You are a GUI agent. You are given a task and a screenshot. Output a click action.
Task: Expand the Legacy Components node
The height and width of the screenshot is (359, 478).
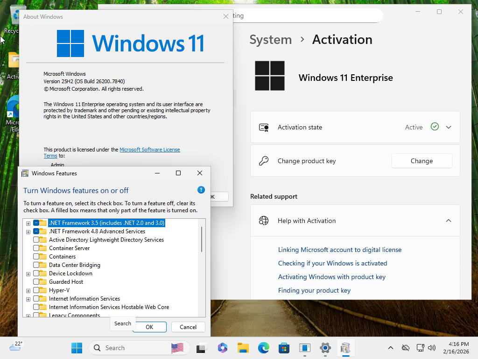coord(28,316)
